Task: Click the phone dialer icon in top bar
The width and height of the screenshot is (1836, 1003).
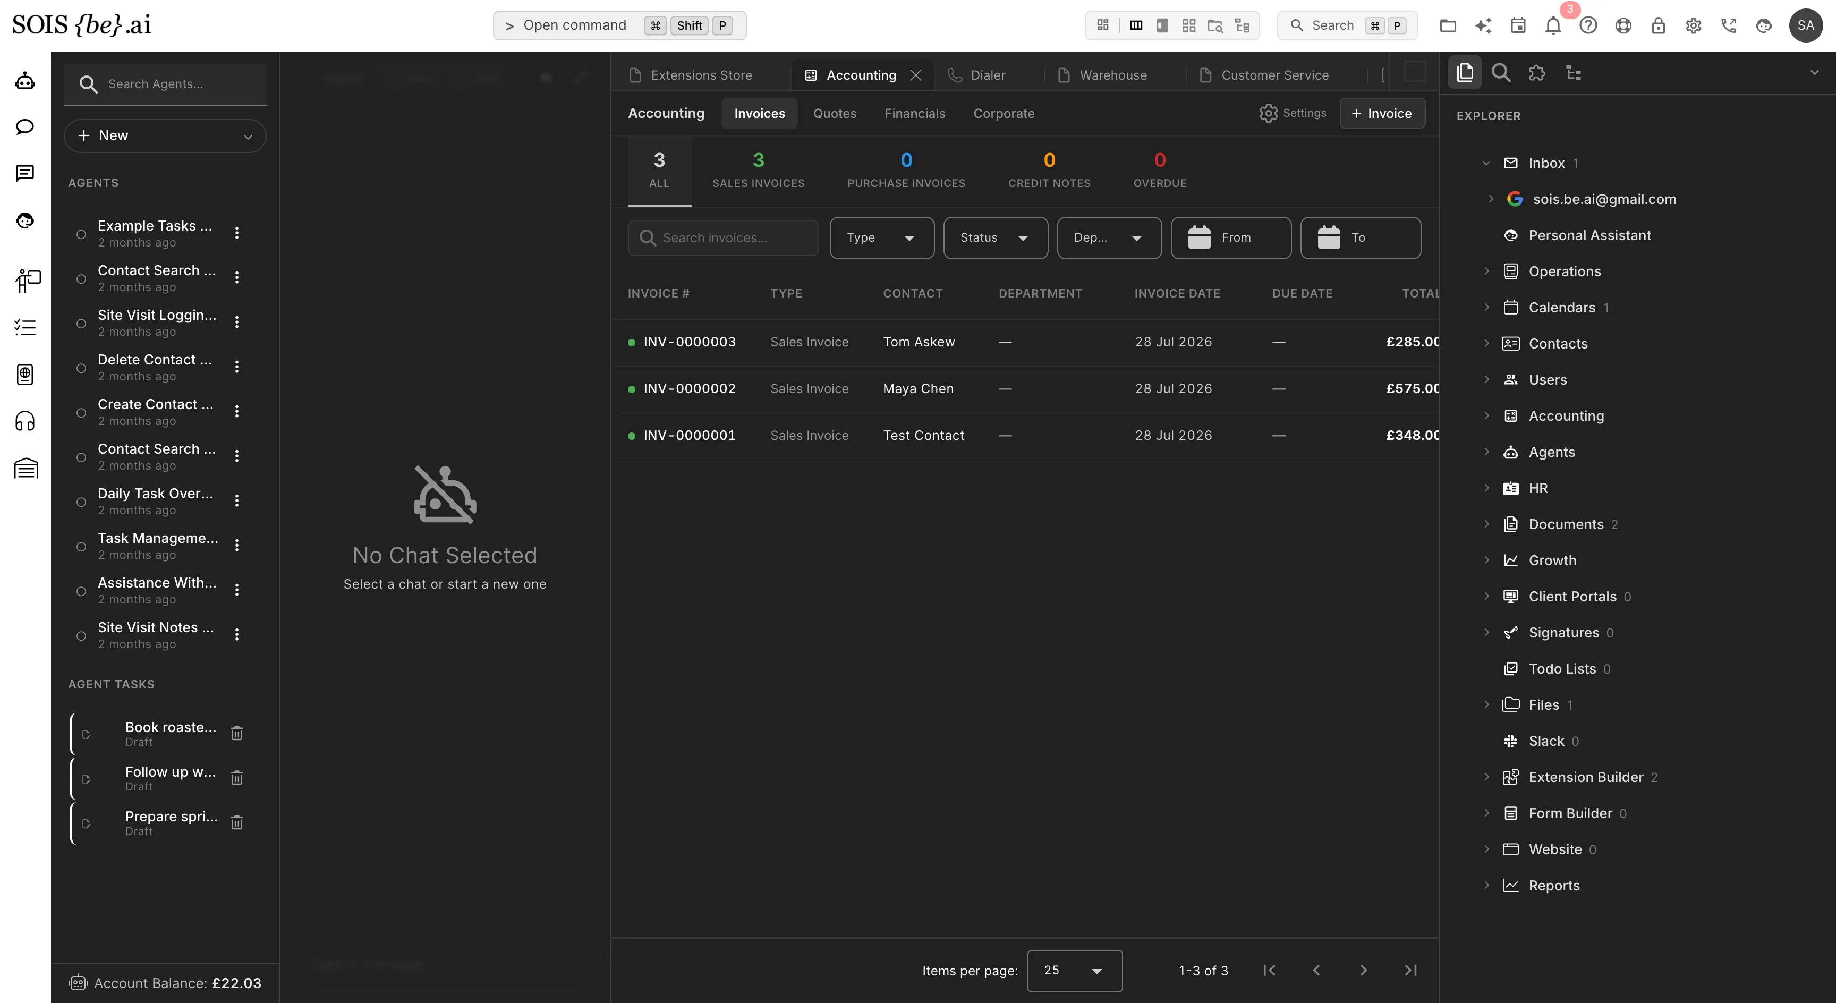Action: tap(1728, 25)
